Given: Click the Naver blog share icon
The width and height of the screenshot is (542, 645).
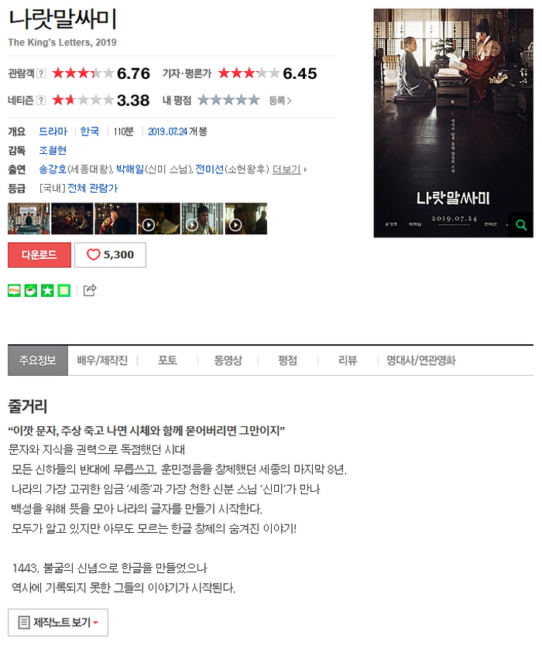Looking at the screenshot, I should point(15,291).
